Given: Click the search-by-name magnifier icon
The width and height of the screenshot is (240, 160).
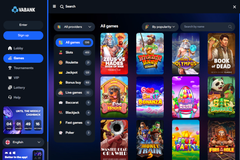Looking at the screenshot, I should pyautogui.click(x=230, y=27).
